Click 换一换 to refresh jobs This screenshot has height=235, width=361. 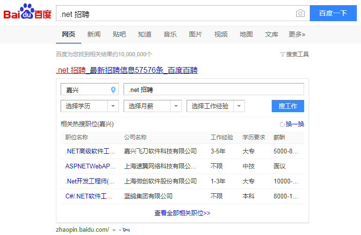click(x=295, y=124)
